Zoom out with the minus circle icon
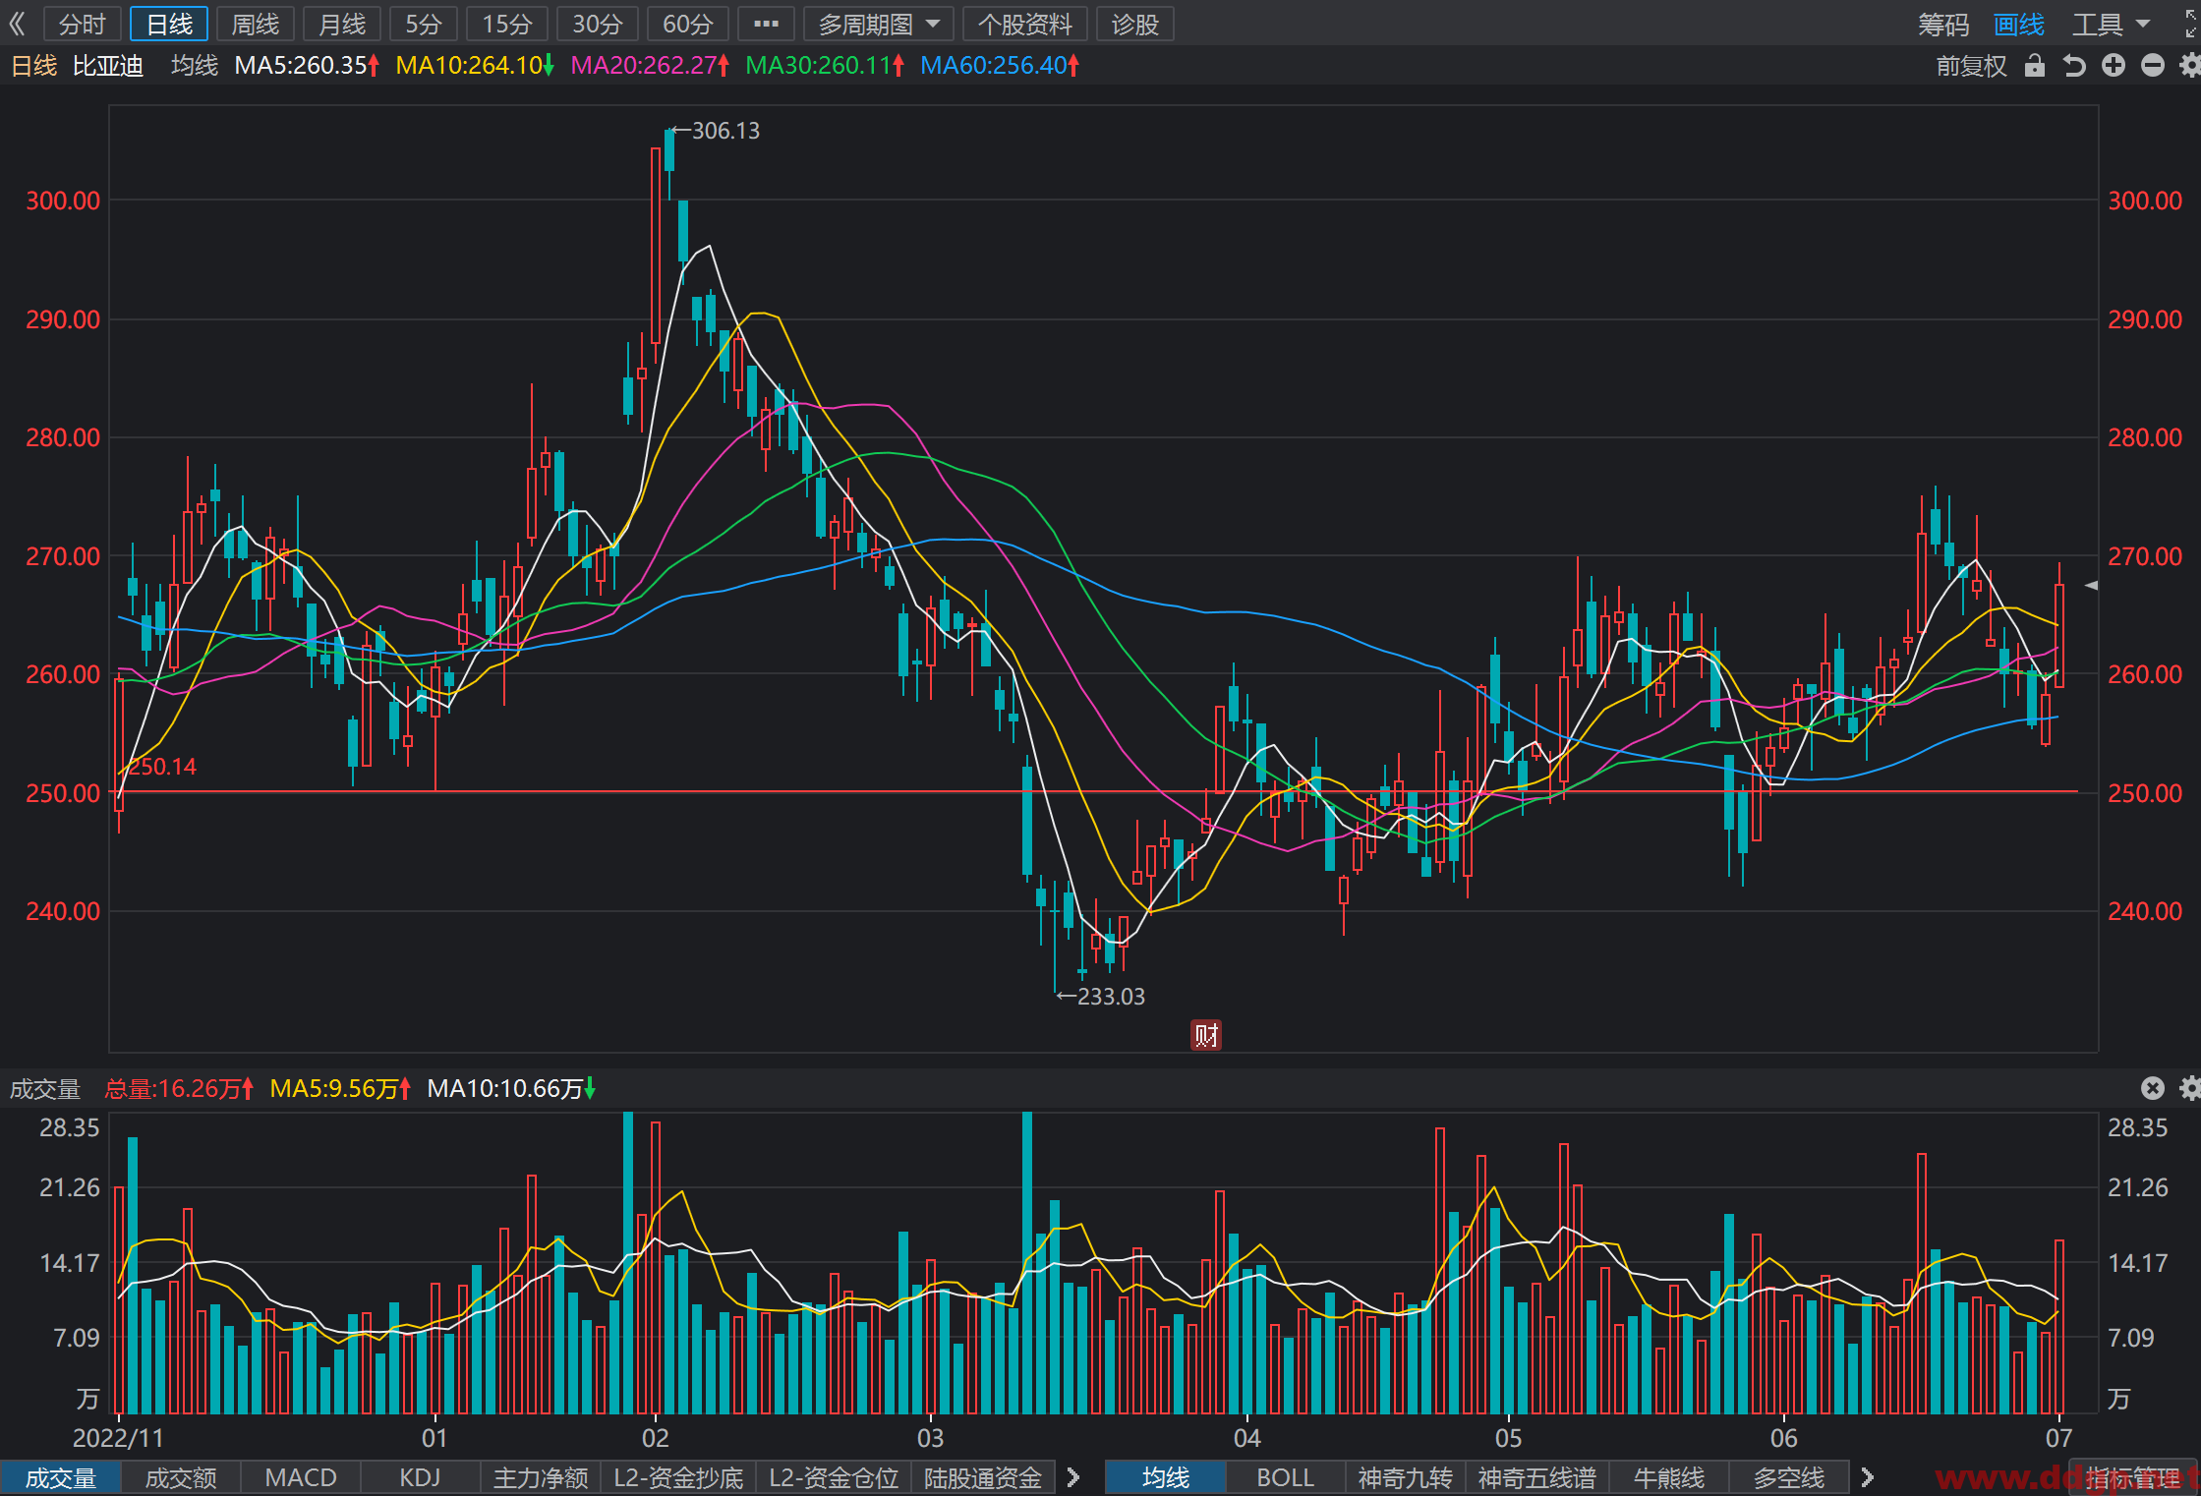This screenshot has width=2201, height=1496. click(2153, 66)
